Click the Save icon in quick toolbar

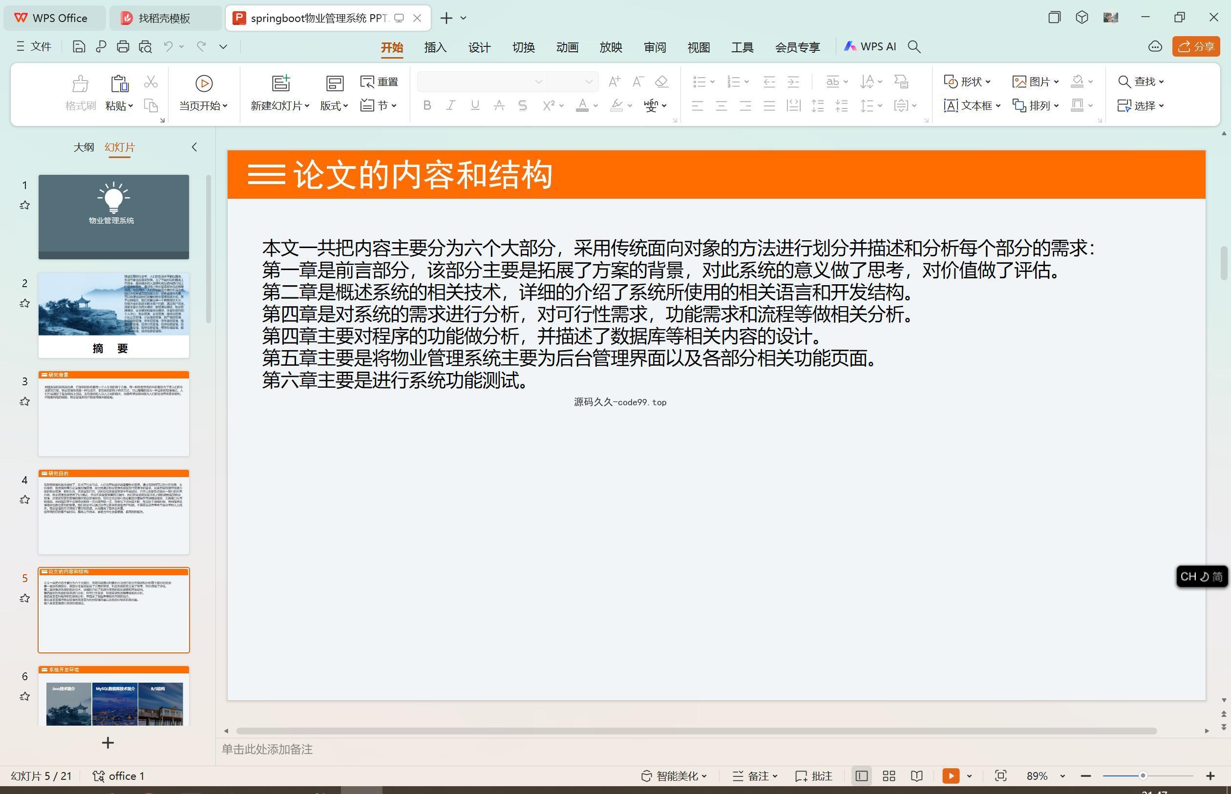[x=79, y=47]
